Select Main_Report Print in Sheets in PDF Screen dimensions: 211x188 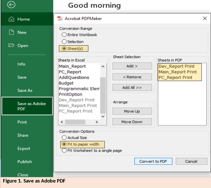178,72
